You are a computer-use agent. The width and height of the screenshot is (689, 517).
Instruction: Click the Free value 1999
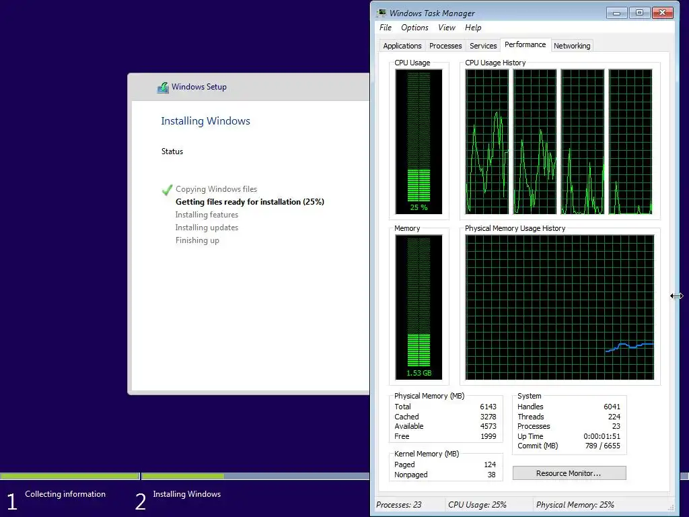click(488, 436)
